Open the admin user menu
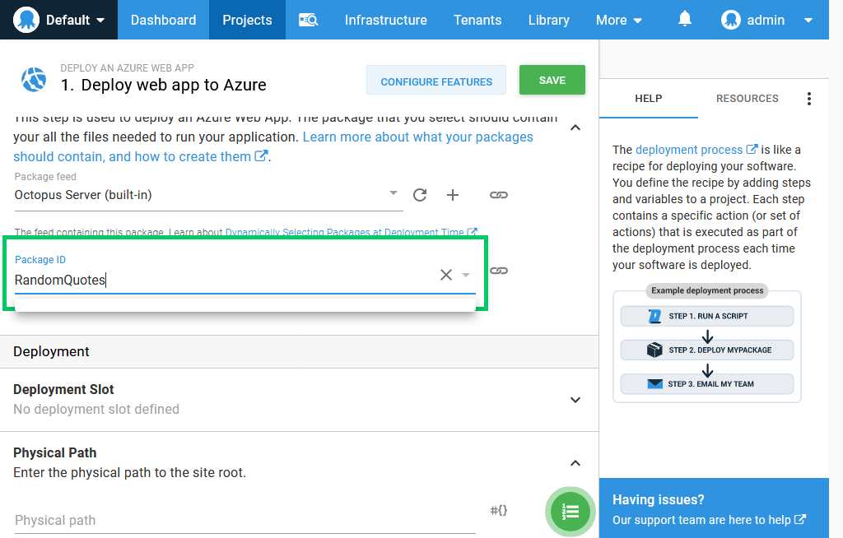Image resolution: width=843 pixels, height=538 pixels. pos(767,20)
